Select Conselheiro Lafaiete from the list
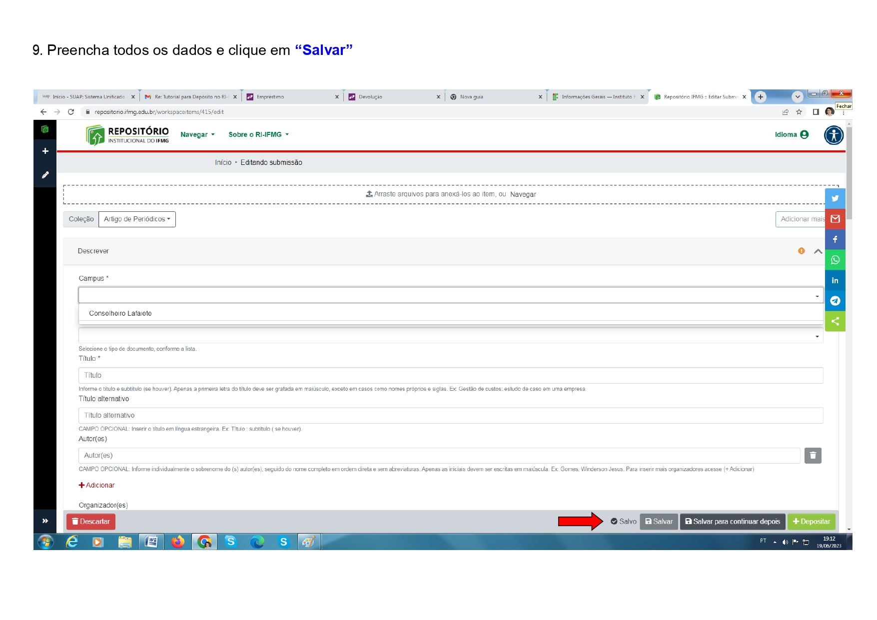 pyautogui.click(x=120, y=313)
